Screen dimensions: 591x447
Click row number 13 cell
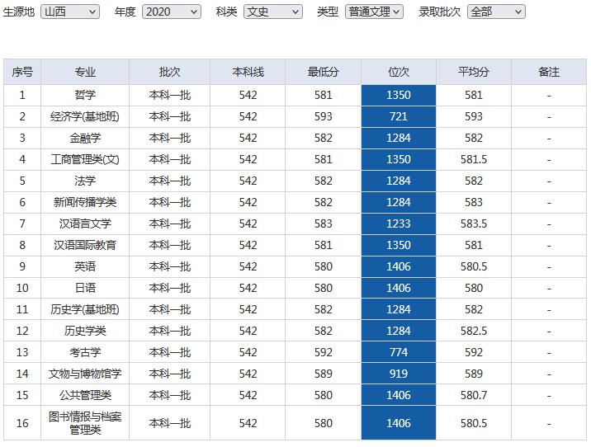(x=22, y=353)
